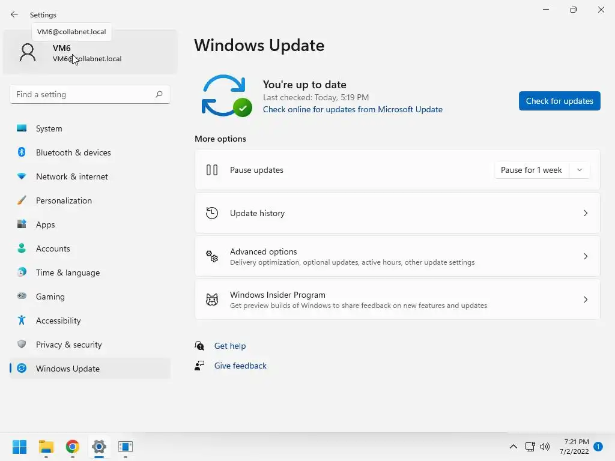Click the Privacy & security shield icon
615x461 pixels.
(x=22, y=344)
